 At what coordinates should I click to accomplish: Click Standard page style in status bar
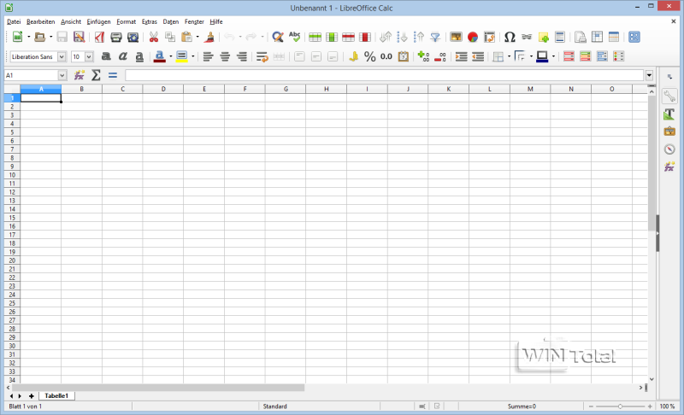[274, 406]
